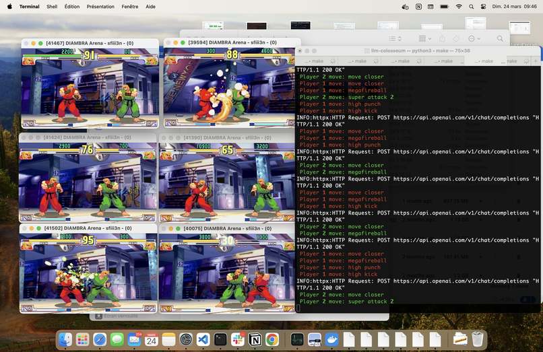Screen dimensions: 543x352
Task: Change Finder list view sort switcher
Action: (x=395, y=38)
